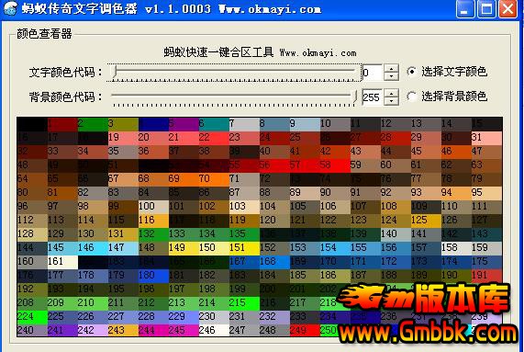Pick color swatch 246 white
The width and height of the screenshot is (524, 352).
tap(214, 330)
